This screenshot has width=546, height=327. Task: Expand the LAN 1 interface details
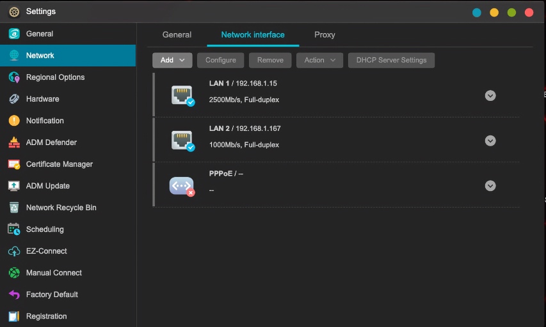[x=490, y=96]
